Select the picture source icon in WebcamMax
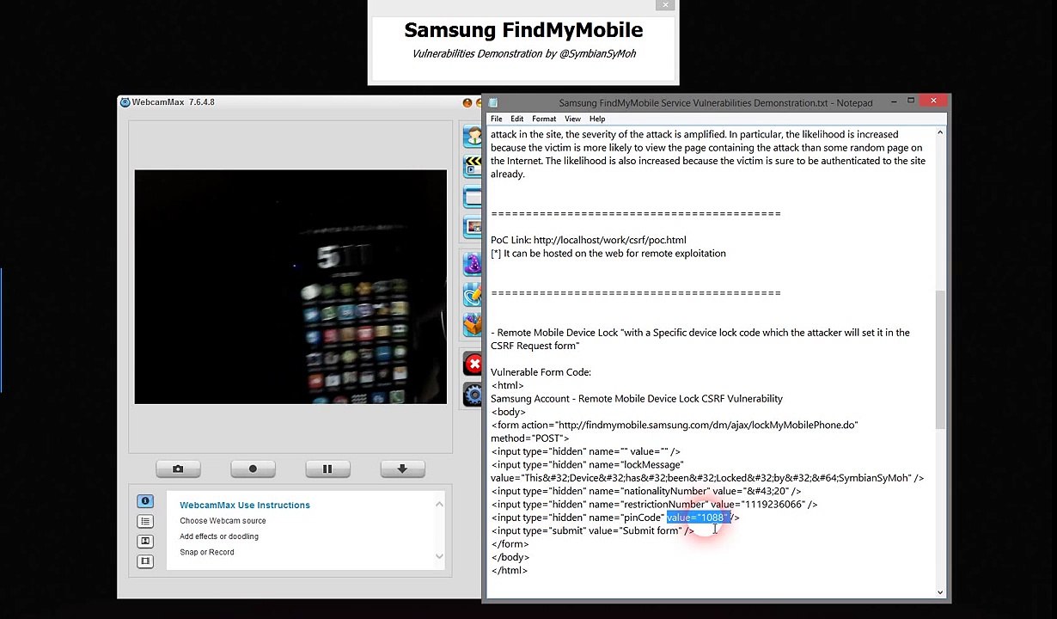The height and width of the screenshot is (619, 1057). (473, 227)
